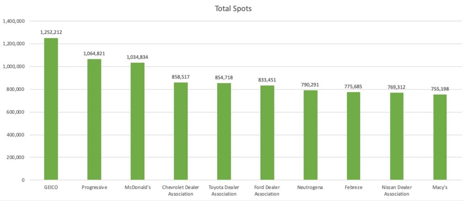468x201 pixels.
Task: Click the McDonald's bar
Action: 138,122
